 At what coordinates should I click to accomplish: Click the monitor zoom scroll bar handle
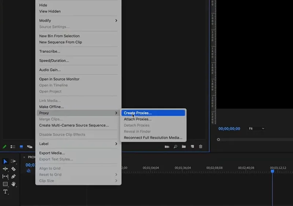(218, 139)
